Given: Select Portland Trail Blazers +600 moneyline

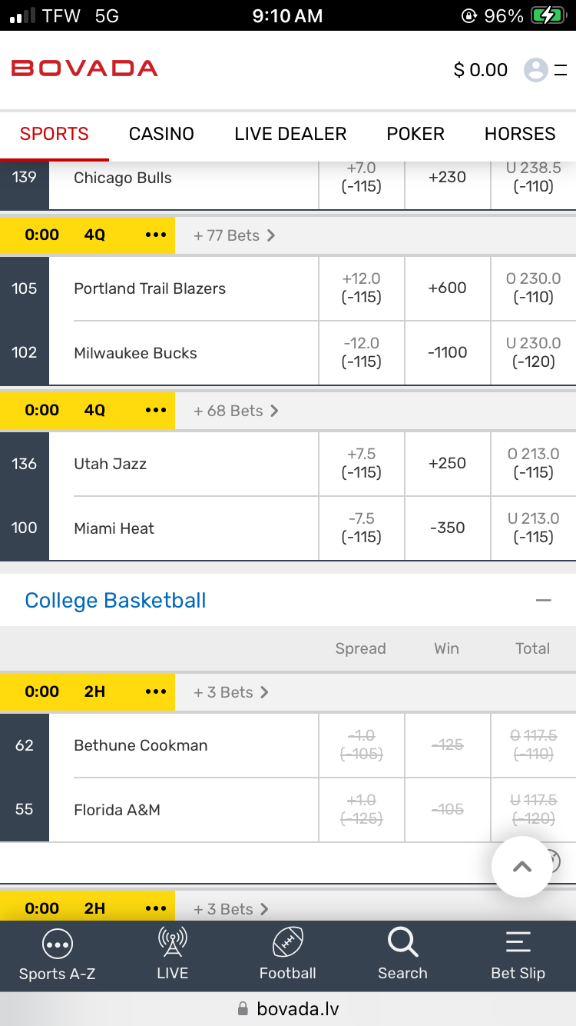Looking at the screenshot, I should (448, 288).
